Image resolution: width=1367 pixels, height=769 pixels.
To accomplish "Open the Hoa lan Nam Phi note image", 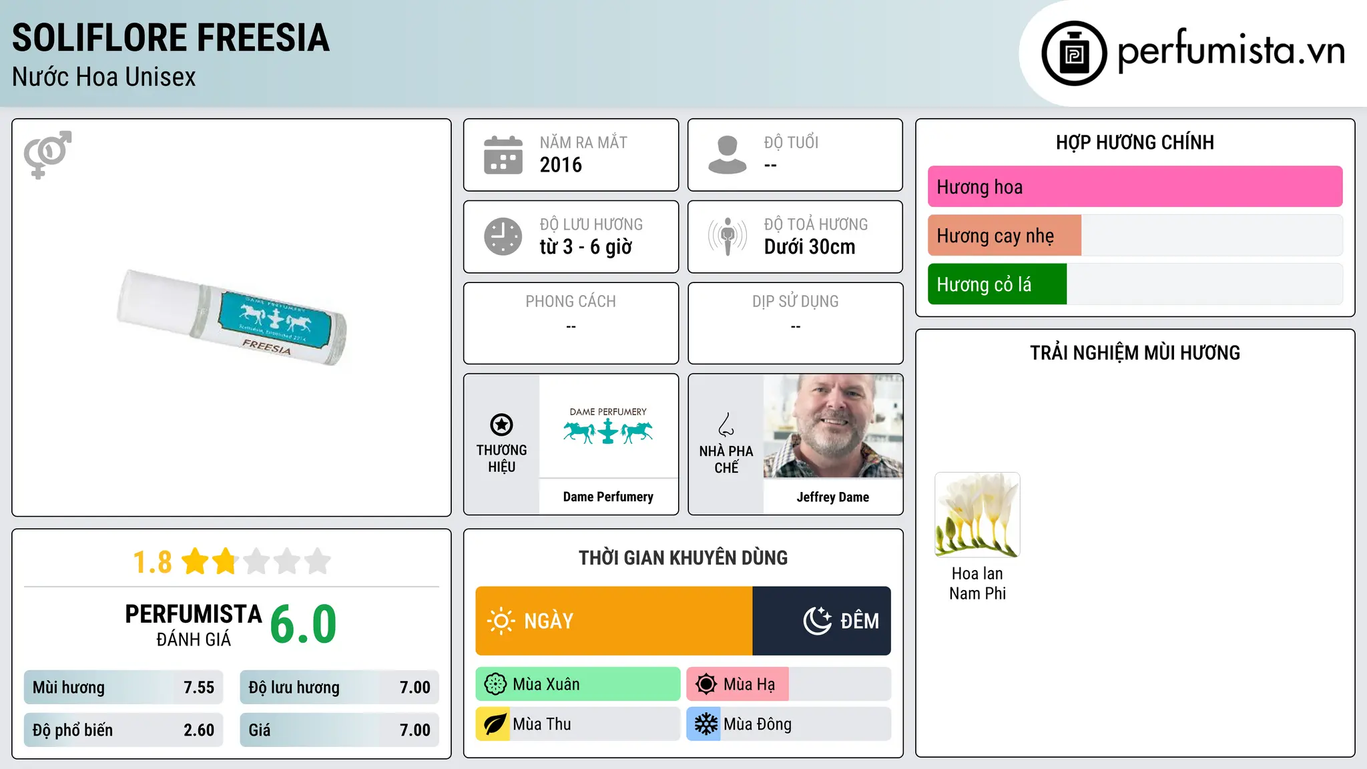I will pyautogui.click(x=977, y=515).
